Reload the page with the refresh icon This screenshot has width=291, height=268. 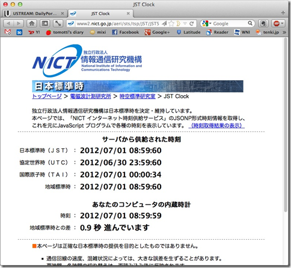click(192, 23)
